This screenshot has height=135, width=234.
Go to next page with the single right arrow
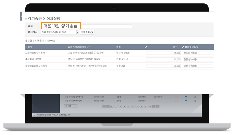pos(154,106)
